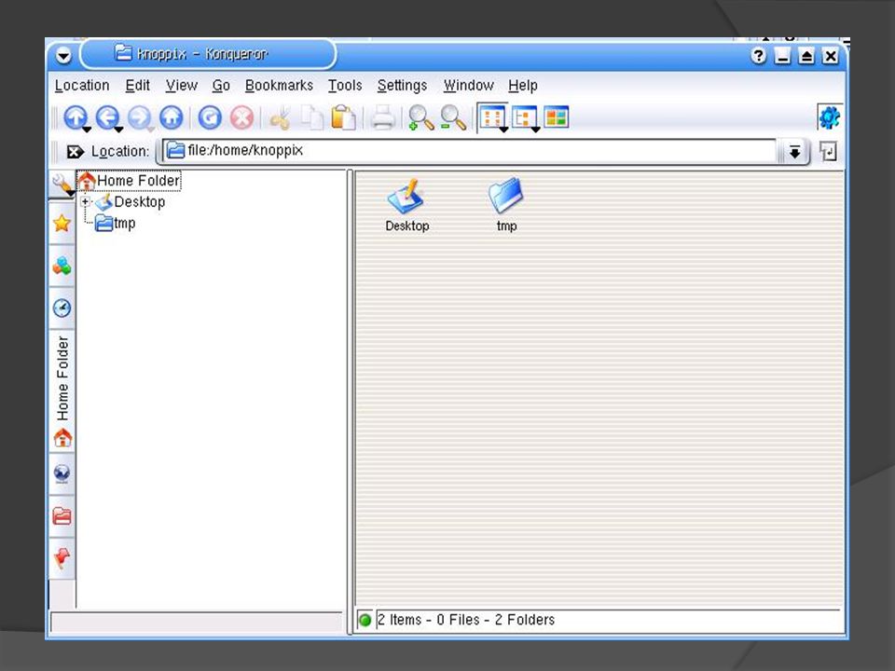Click the Forward arrow toolbar button
Image resolution: width=895 pixels, height=671 pixels.
139,117
